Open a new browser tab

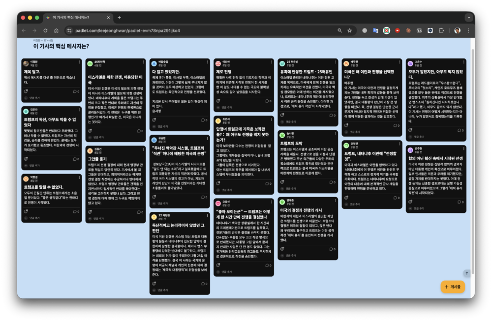pos(119,17)
